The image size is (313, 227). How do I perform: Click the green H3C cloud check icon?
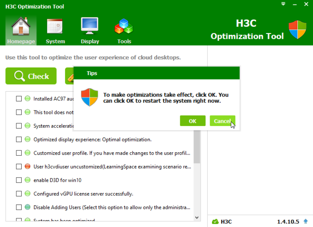click(215, 221)
